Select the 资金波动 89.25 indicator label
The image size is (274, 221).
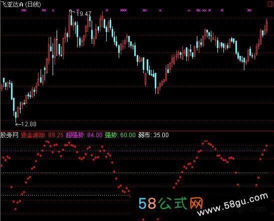[x=42, y=135]
